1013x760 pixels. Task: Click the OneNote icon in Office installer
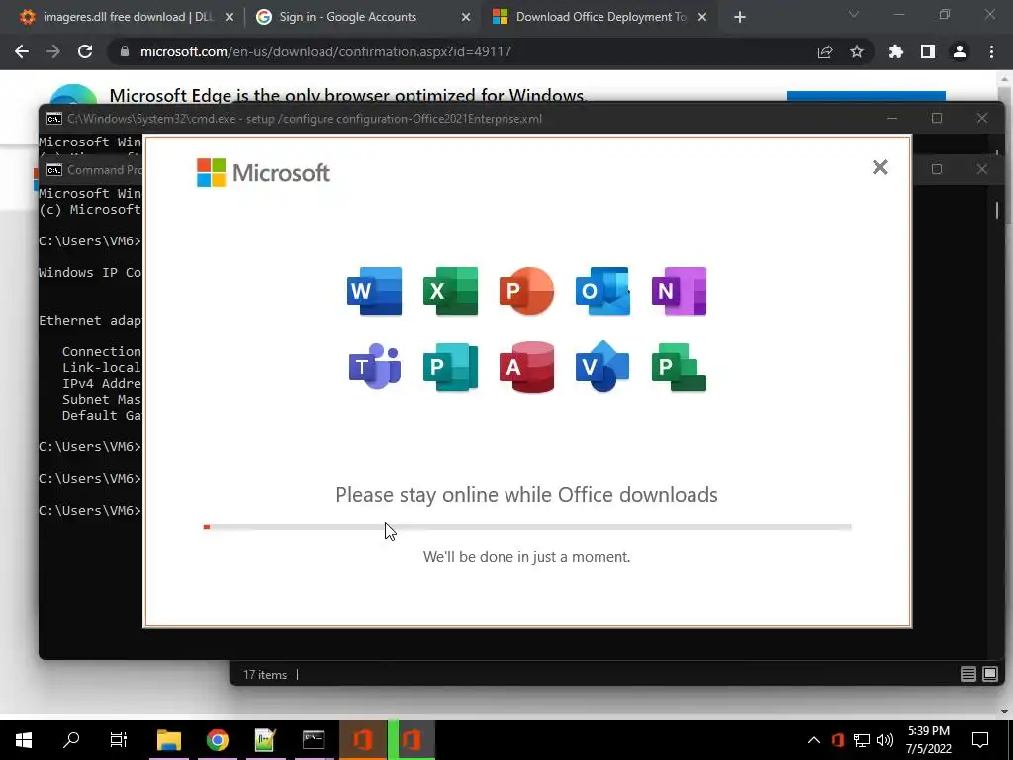click(679, 291)
